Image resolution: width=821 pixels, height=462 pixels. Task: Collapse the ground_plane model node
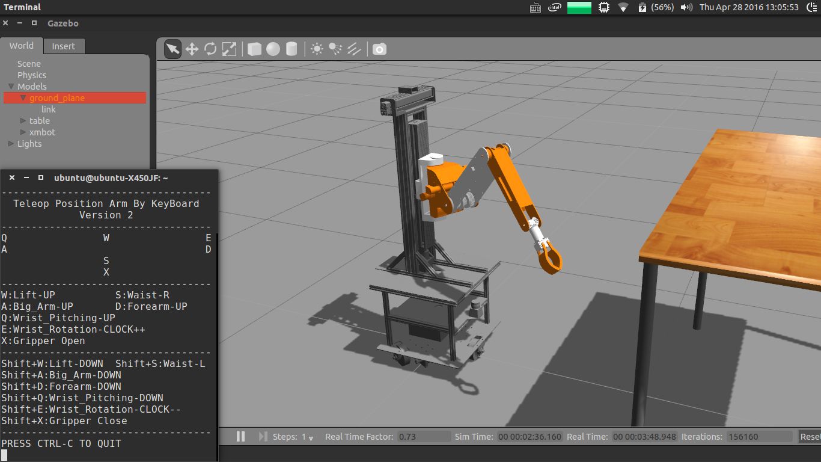coord(23,98)
